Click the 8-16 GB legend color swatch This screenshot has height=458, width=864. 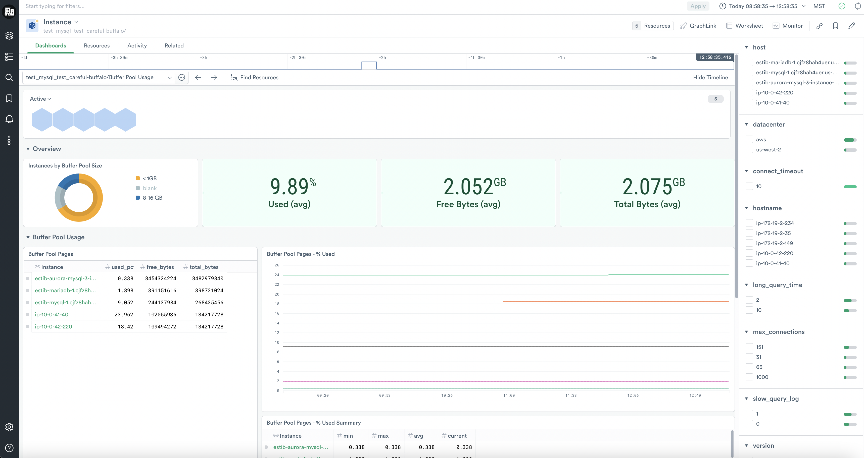point(137,198)
